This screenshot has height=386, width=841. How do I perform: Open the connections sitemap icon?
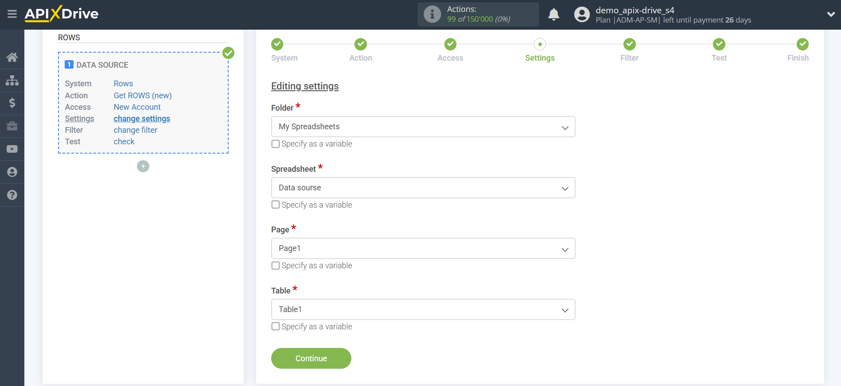pos(12,80)
